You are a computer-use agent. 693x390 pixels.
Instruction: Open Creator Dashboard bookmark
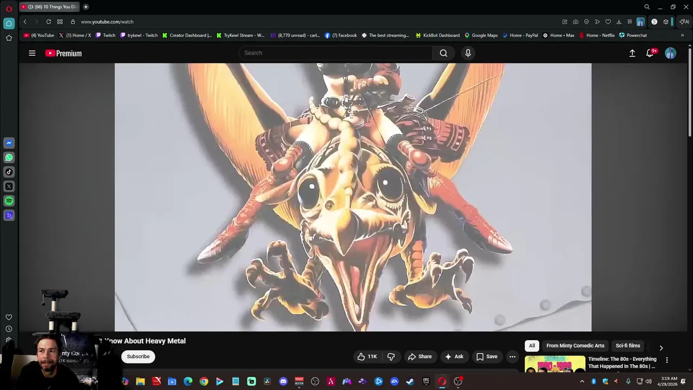187,35
